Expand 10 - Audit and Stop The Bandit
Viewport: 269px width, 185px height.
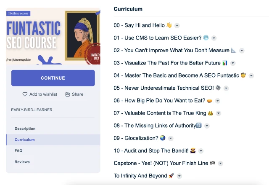(201, 151)
